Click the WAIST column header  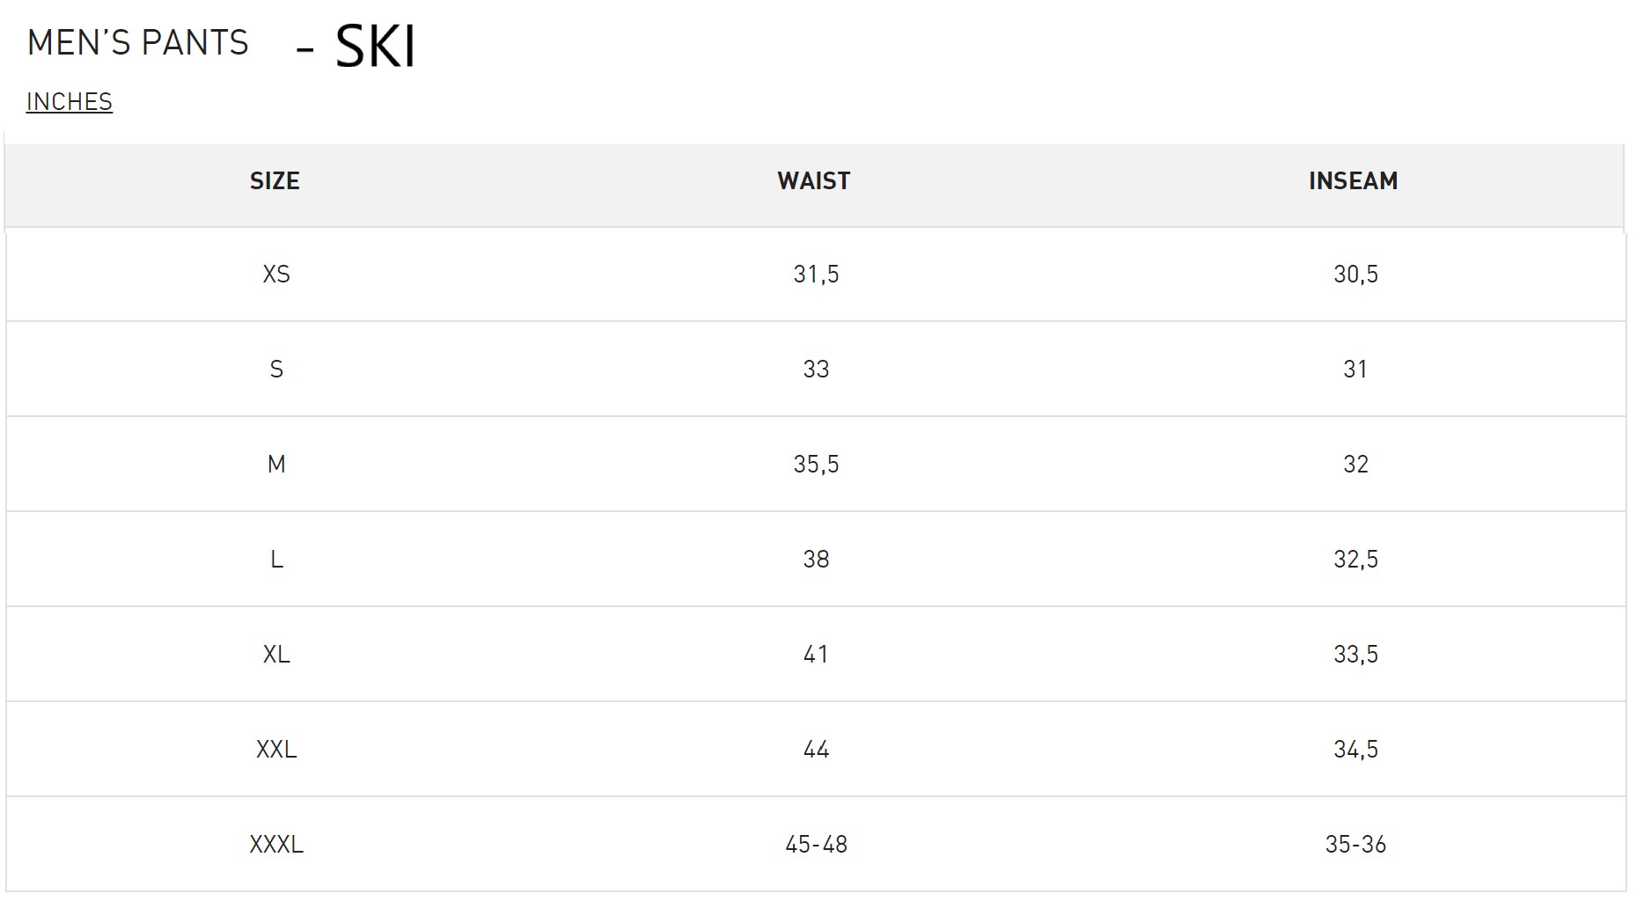click(x=814, y=181)
